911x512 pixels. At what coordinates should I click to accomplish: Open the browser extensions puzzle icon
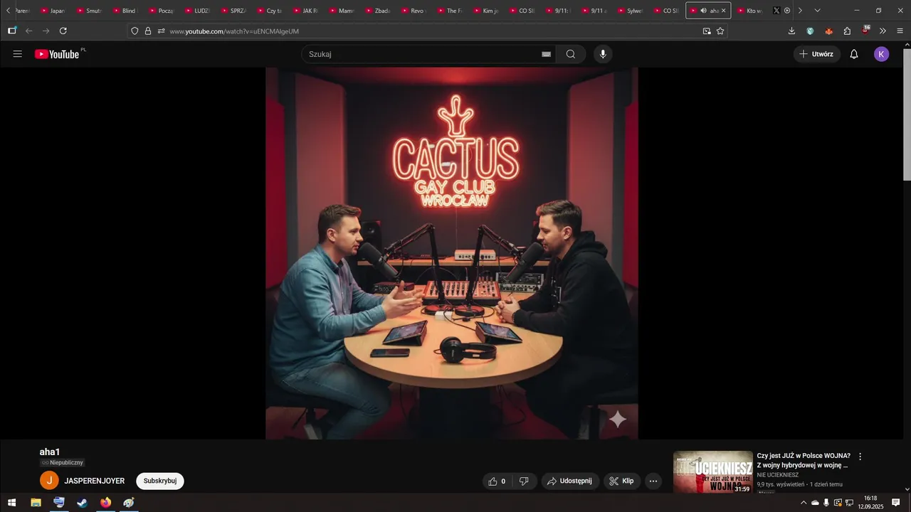coord(847,31)
